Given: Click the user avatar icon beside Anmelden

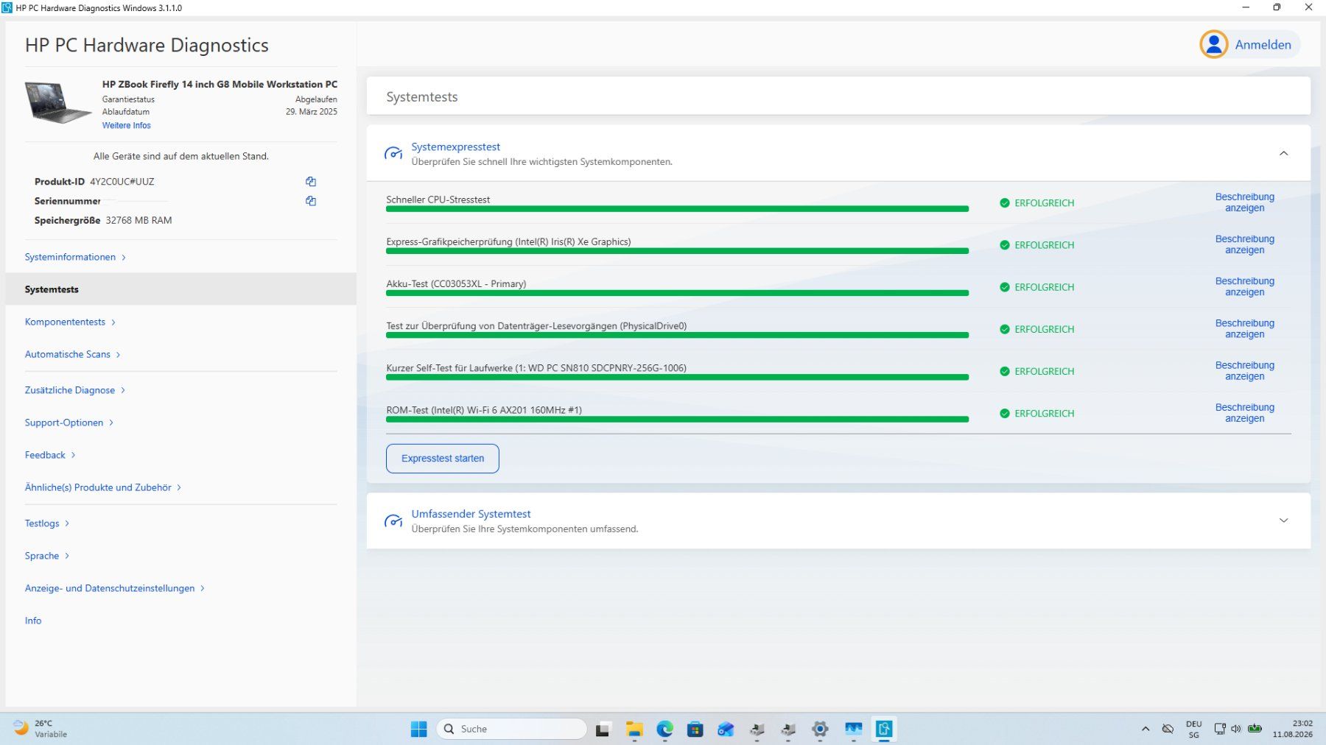Looking at the screenshot, I should (1213, 45).
